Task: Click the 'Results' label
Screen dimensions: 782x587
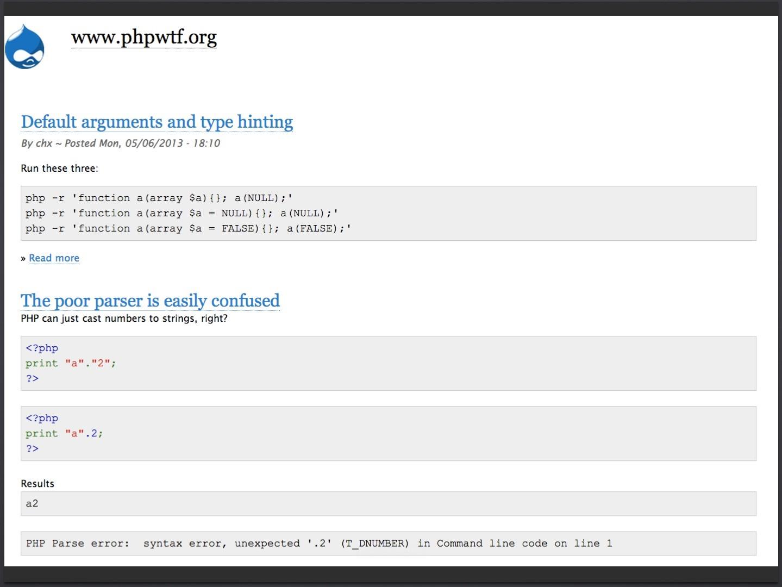Action: [37, 484]
